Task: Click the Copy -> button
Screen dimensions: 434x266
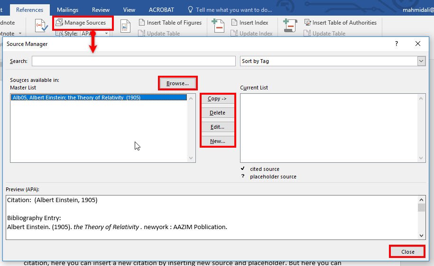Action: click(217, 98)
